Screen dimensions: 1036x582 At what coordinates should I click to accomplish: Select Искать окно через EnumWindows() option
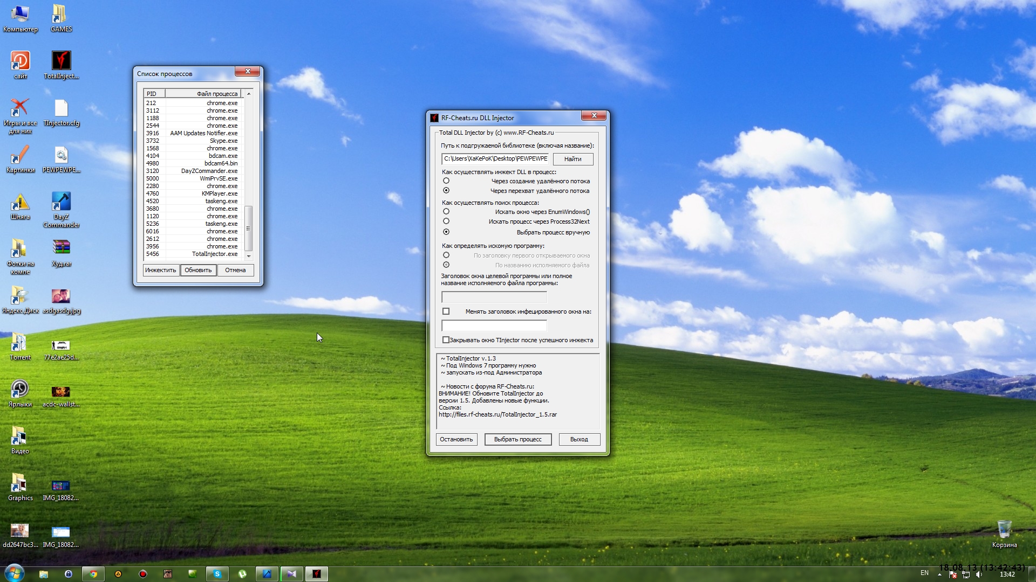click(446, 212)
